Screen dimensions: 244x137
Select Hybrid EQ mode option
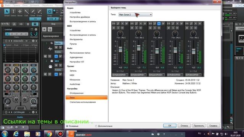point(8,45)
